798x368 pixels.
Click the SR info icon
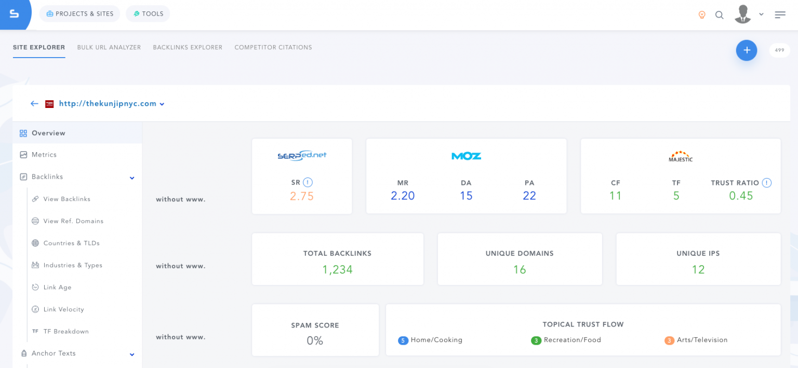coord(308,182)
